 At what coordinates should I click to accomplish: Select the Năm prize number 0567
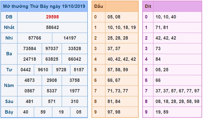point(30,91)
